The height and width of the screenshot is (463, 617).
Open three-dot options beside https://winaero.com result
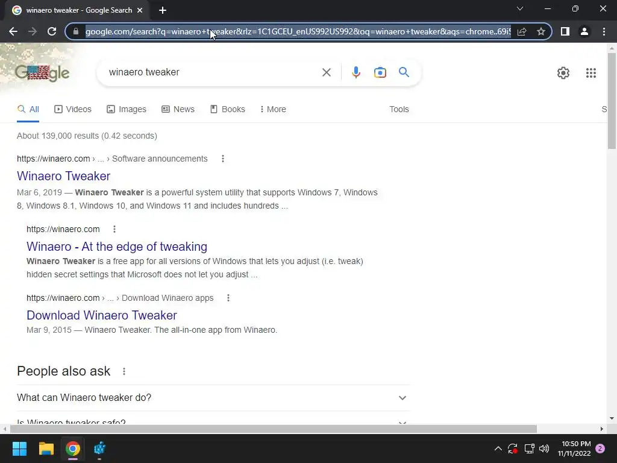[114, 229]
